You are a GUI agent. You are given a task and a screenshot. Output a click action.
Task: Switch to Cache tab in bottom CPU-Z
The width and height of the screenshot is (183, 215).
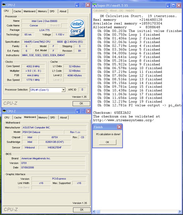18,117
